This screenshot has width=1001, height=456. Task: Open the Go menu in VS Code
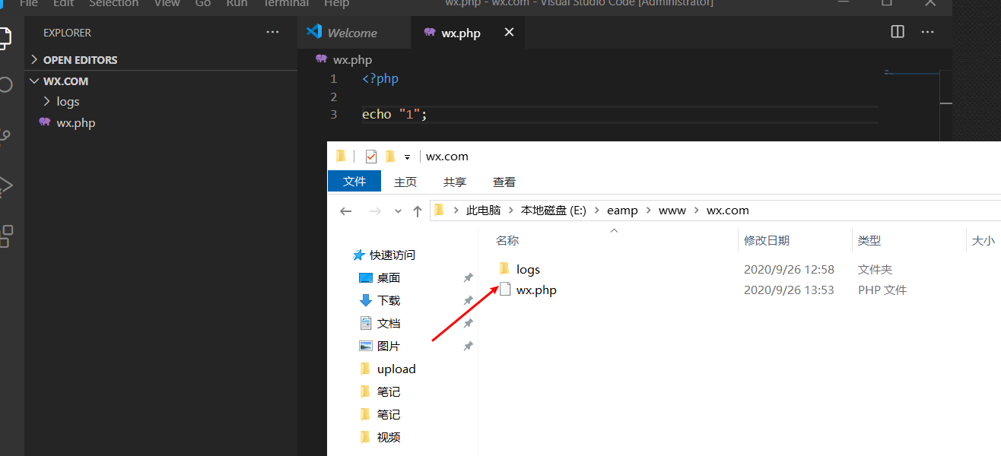pos(203,3)
